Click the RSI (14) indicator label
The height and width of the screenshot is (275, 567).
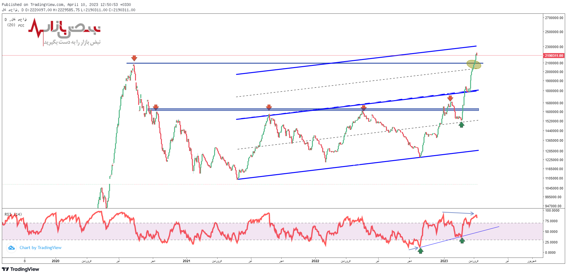tap(13, 214)
